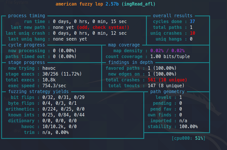227x150 pixels.
Task: Click the process timing section header
Action: point(26,16)
